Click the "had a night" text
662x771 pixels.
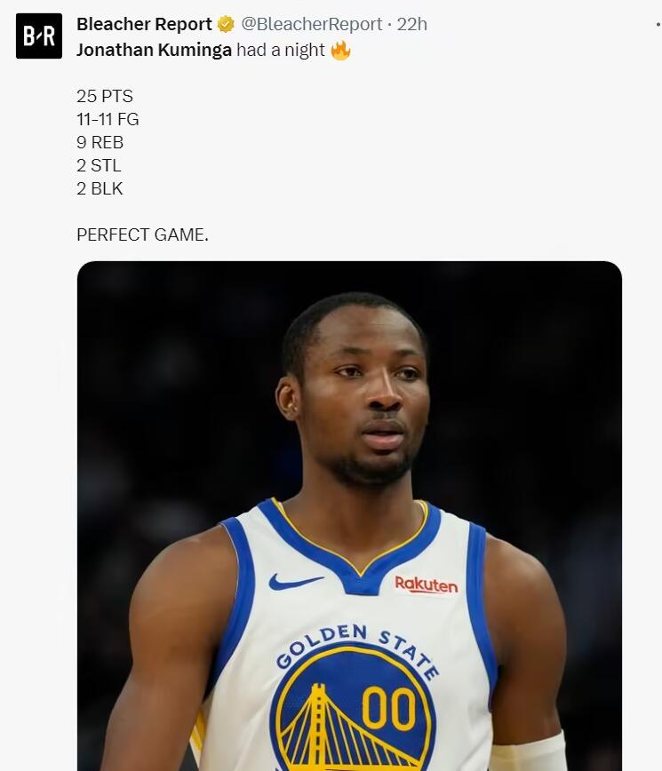coord(280,50)
